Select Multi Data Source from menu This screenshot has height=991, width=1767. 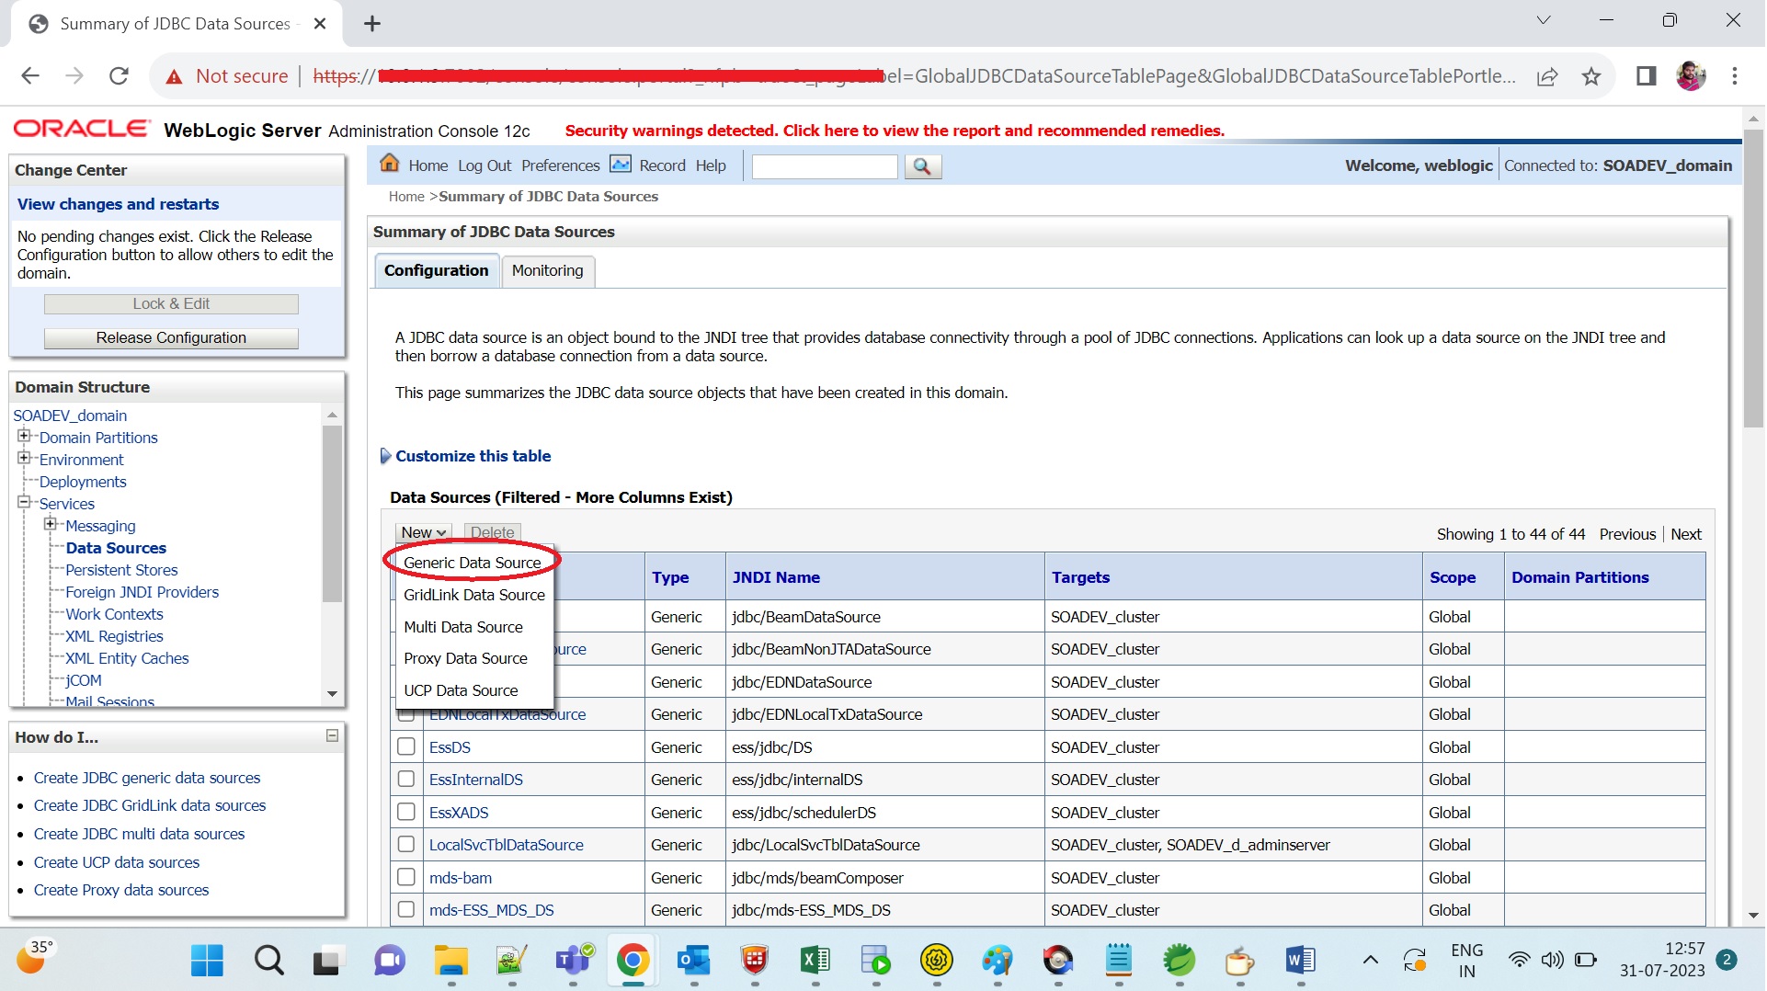[x=463, y=627]
